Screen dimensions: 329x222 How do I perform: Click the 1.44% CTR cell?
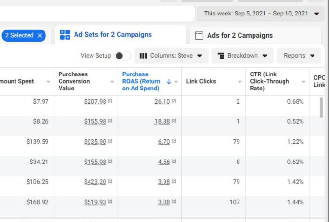coord(295,202)
